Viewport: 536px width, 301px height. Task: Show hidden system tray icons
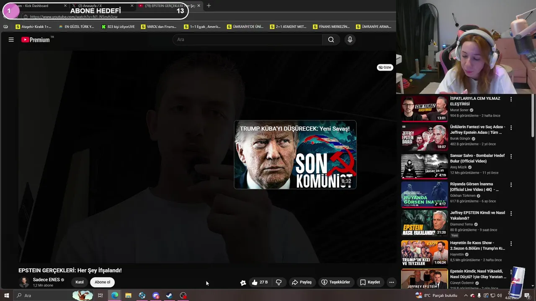(x=466, y=296)
